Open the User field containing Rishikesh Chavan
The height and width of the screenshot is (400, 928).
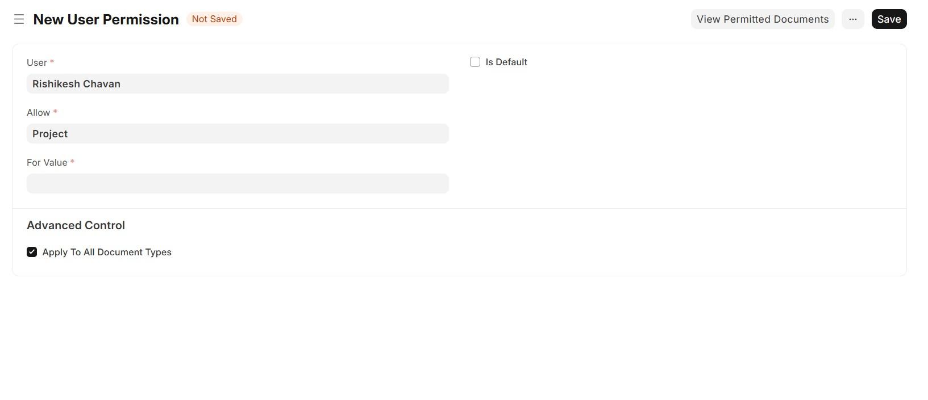238,84
